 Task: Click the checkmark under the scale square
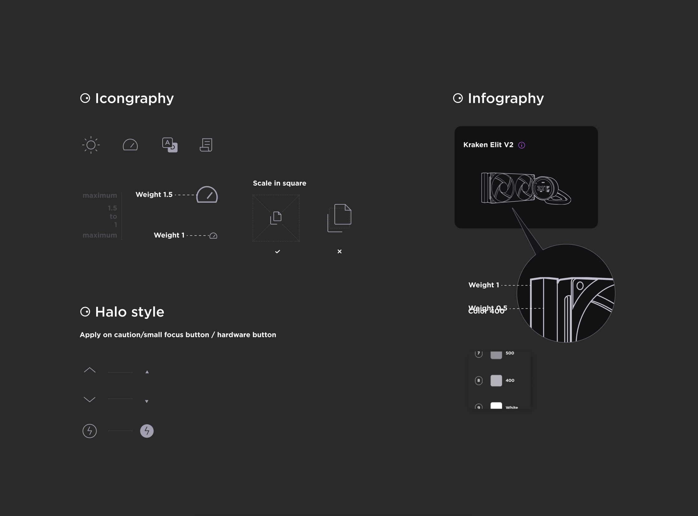277,251
